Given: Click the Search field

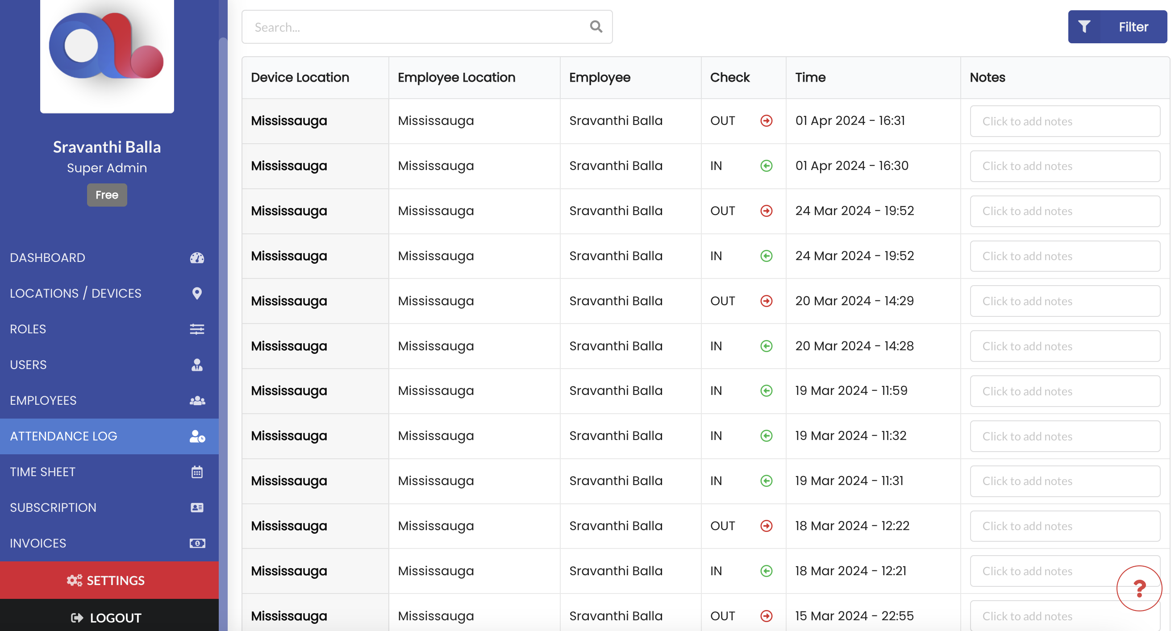Looking at the screenshot, I should (x=427, y=27).
